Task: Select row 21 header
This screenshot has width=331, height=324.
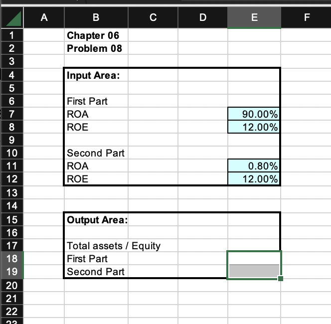Action: pyautogui.click(x=12, y=299)
